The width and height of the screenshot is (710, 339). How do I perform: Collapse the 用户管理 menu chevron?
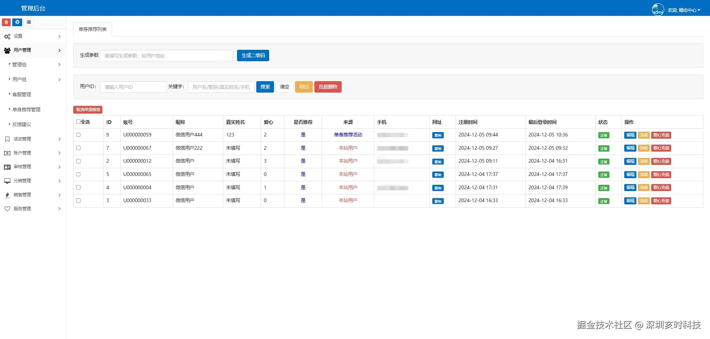point(60,51)
